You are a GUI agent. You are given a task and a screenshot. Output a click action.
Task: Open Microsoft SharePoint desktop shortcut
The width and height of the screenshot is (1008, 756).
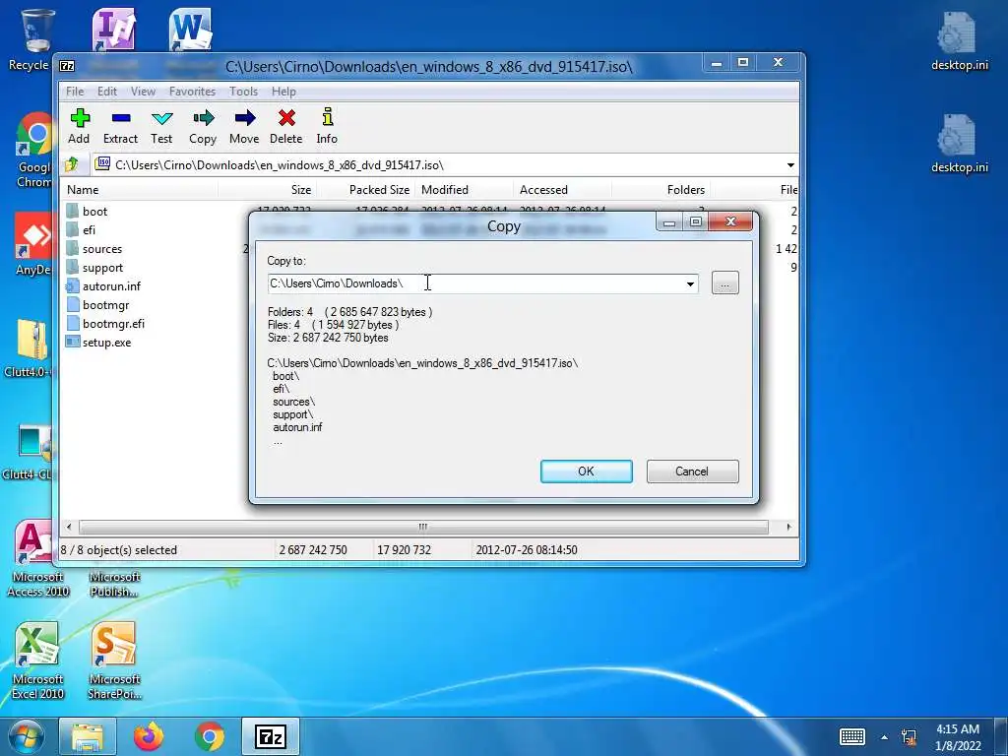[x=114, y=661]
